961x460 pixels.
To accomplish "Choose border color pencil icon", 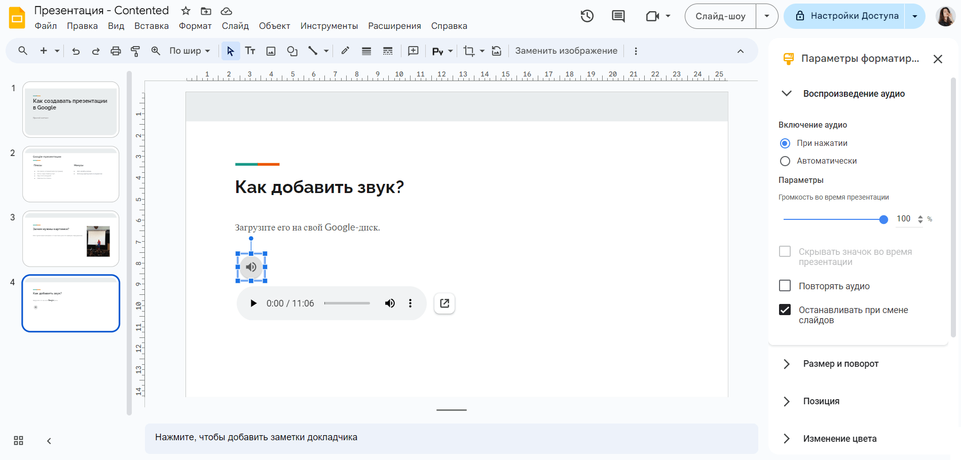I will tap(345, 51).
